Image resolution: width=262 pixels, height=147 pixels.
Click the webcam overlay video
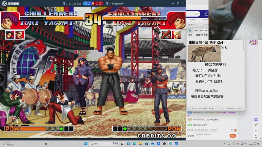coord(235,20)
